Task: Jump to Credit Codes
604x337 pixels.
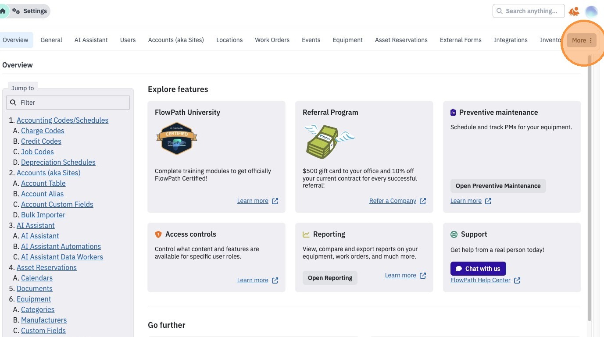Action: point(41,141)
